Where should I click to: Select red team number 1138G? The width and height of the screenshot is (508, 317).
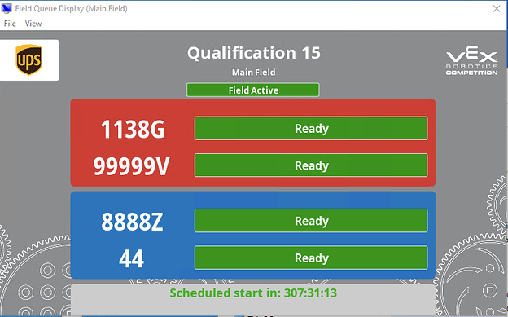[x=133, y=130]
